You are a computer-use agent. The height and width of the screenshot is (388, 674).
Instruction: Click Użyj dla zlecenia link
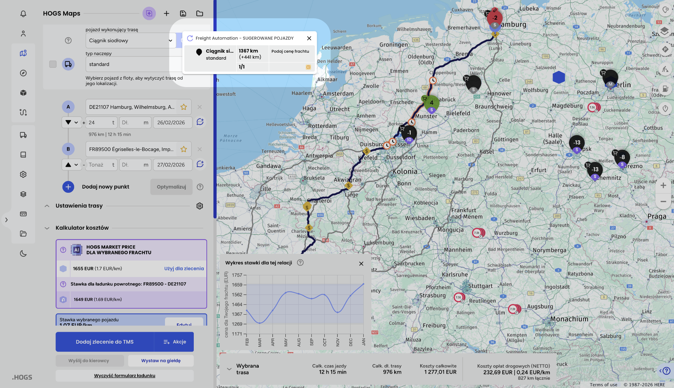pyautogui.click(x=184, y=269)
